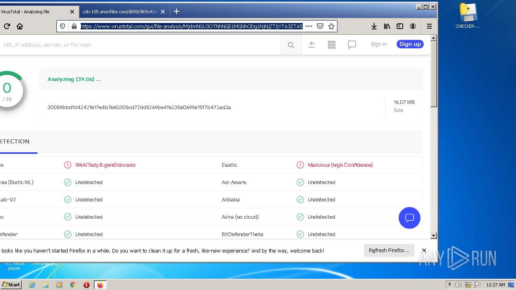Click Elastic malicious alert icon
This screenshot has height=290, width=516.
coord(300,165)
